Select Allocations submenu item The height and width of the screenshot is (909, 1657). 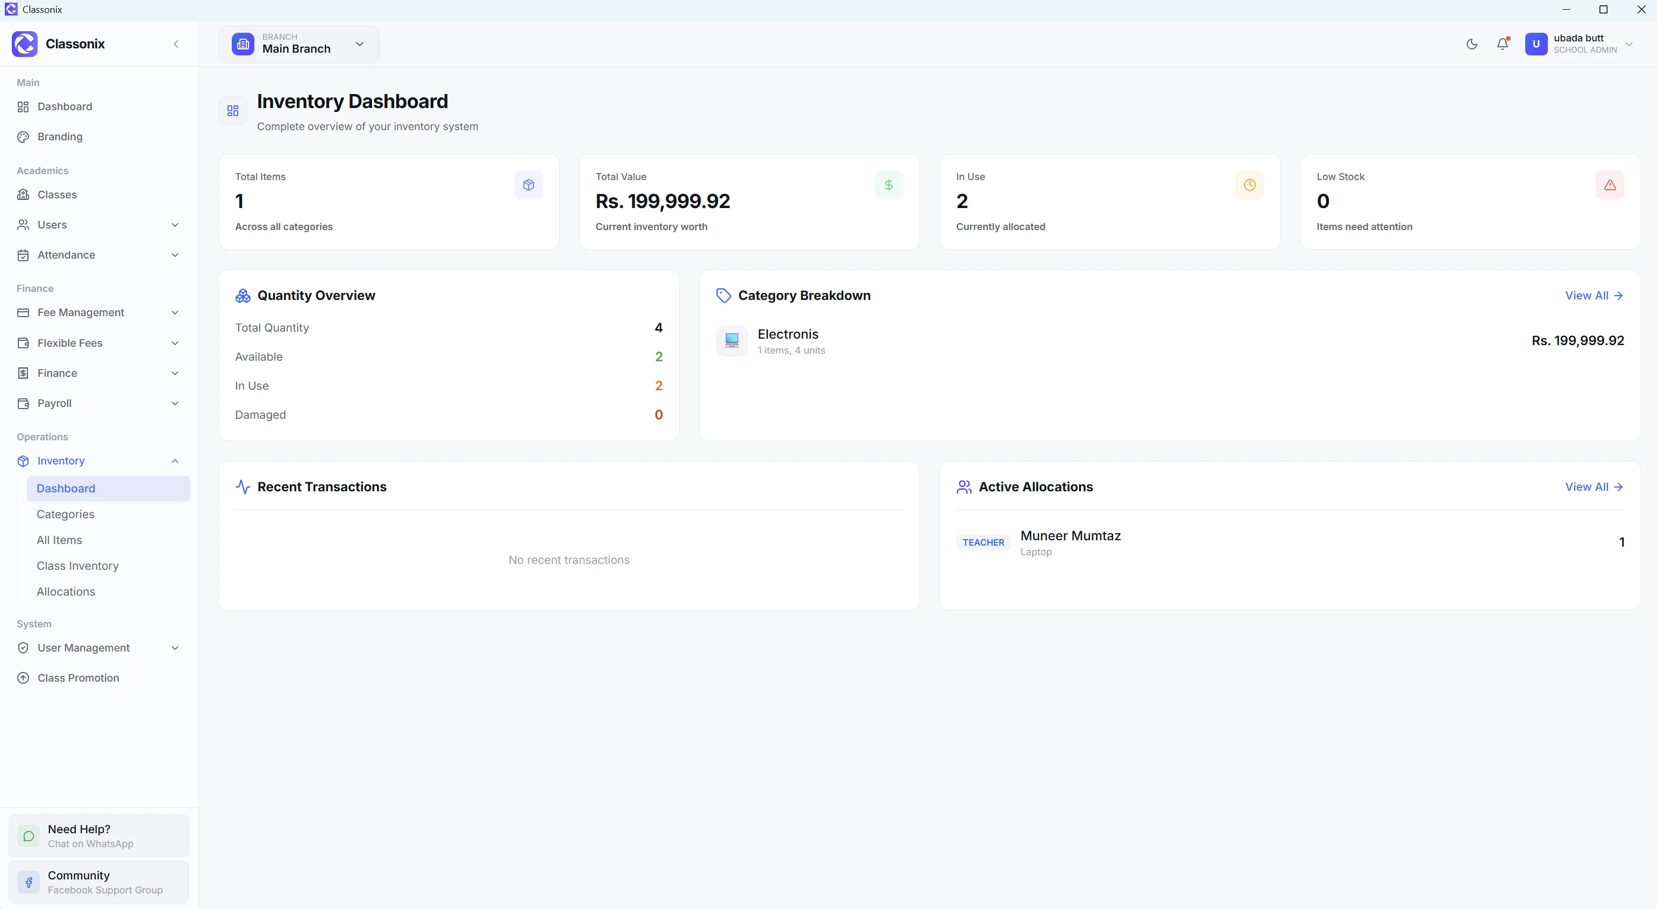(108, 591)
